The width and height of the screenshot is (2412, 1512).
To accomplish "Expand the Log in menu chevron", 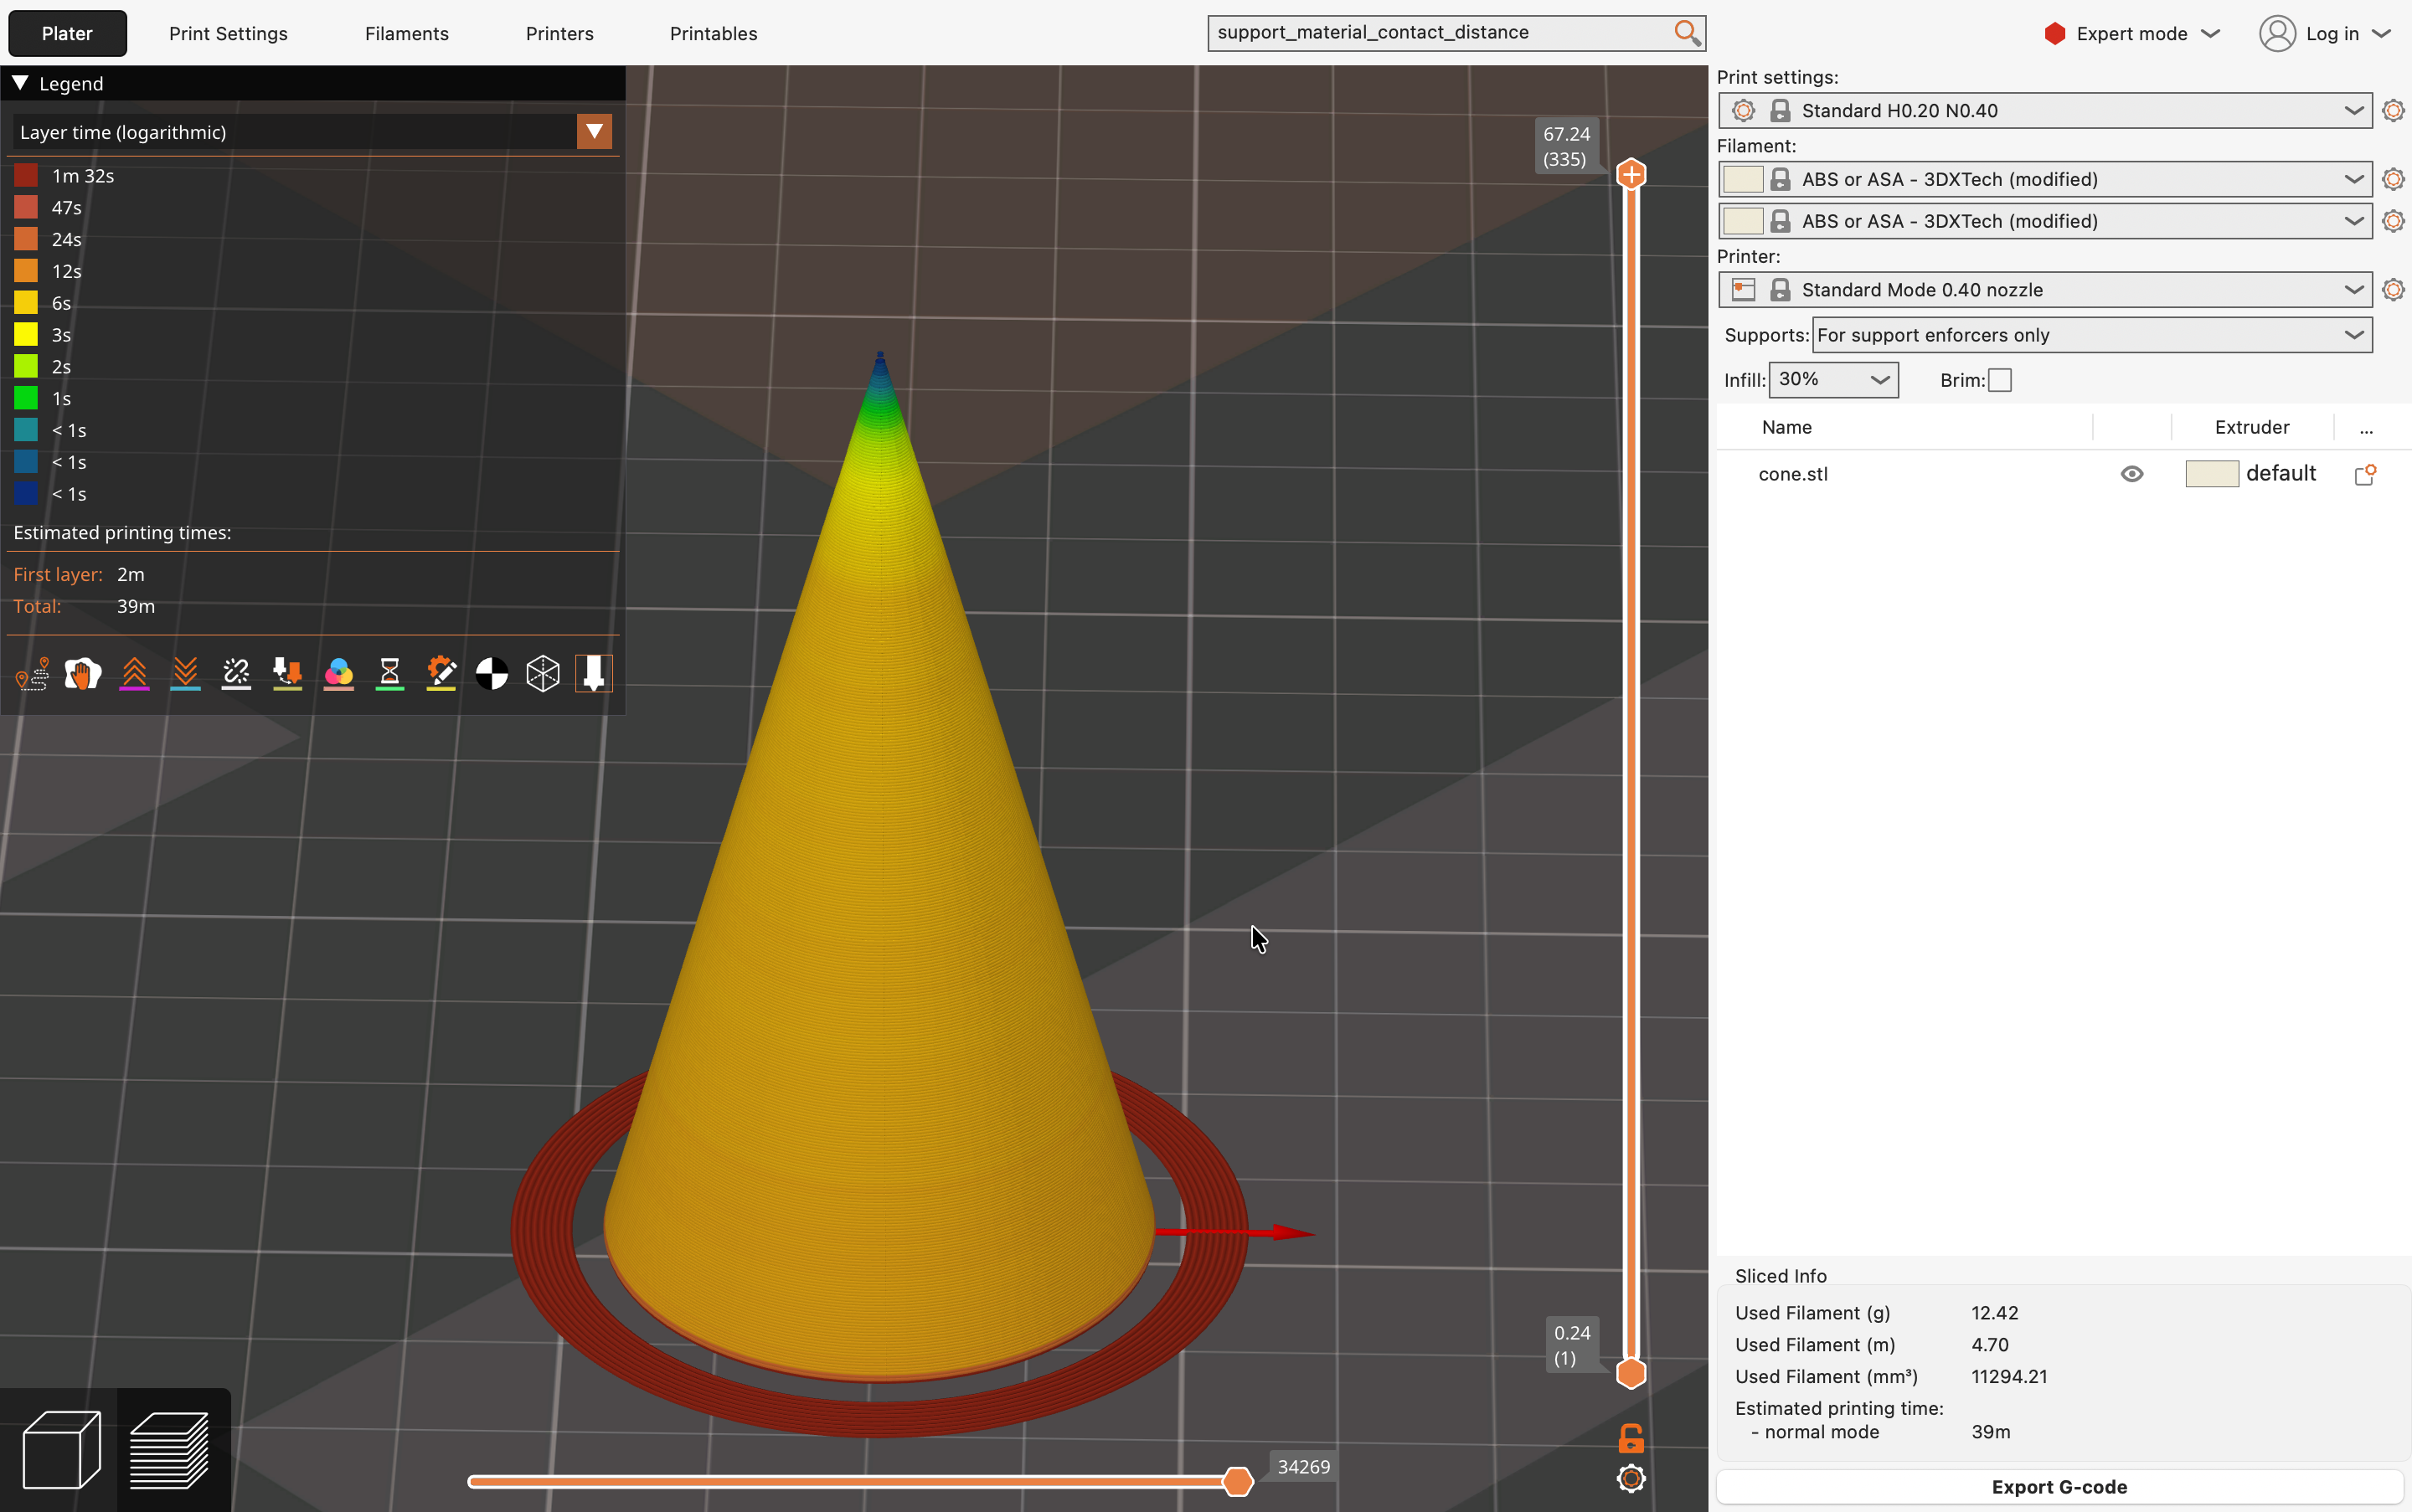I will (2381, 33).
